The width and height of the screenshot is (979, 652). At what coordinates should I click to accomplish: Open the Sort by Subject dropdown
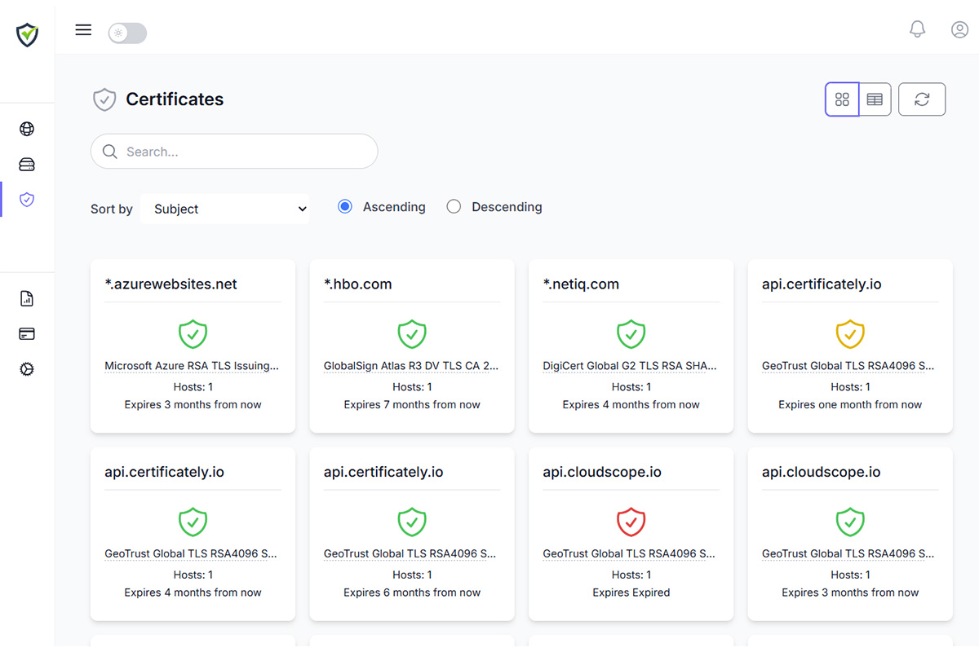pyautogui.click(x=225, y=209)
